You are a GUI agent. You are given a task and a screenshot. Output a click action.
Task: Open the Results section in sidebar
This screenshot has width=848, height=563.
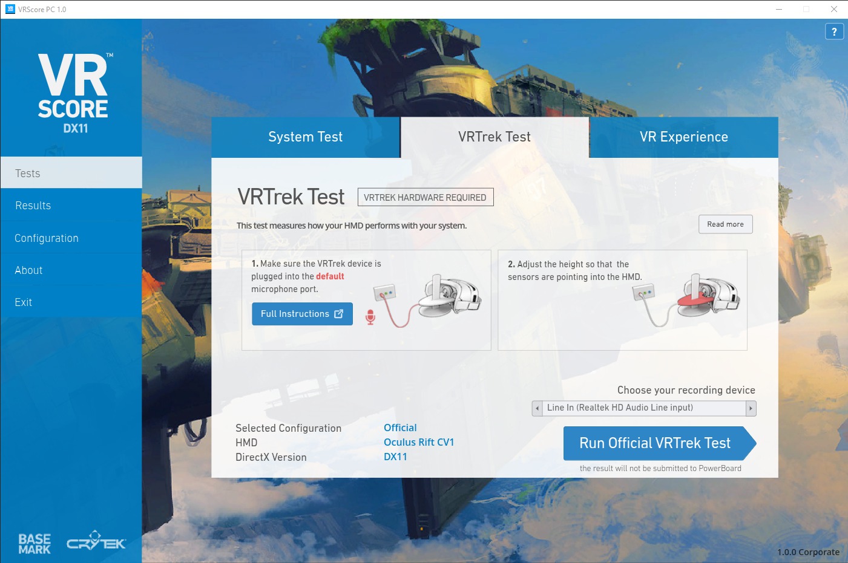pos(33,206)
